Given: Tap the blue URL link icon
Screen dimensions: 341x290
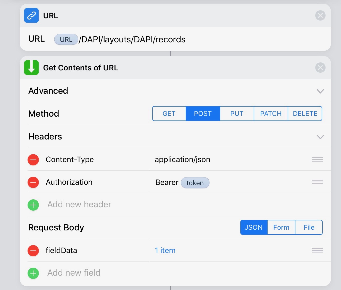Looking at the screenshot, I should (31, 15).
